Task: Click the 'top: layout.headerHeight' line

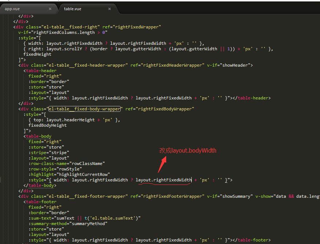Action: [x=74, y=120]
